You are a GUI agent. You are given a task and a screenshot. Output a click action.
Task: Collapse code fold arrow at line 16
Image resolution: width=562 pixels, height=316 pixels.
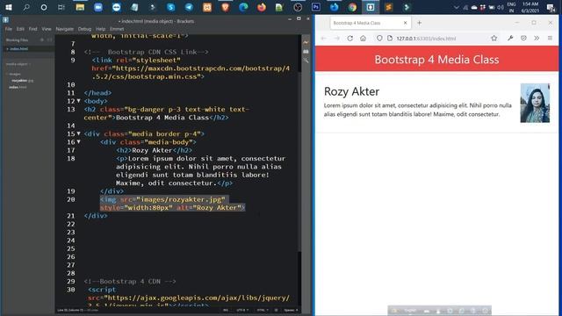coord(78,142)
